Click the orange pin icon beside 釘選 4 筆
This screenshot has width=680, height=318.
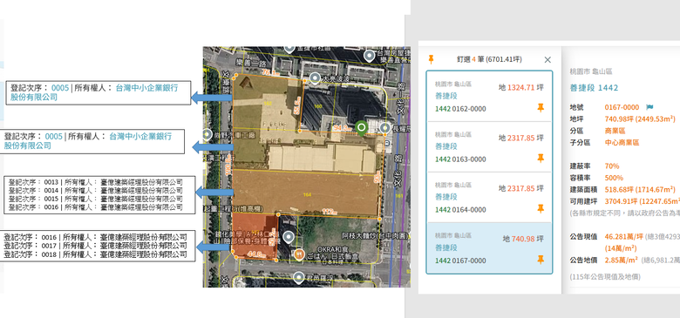tap(431, 59)
